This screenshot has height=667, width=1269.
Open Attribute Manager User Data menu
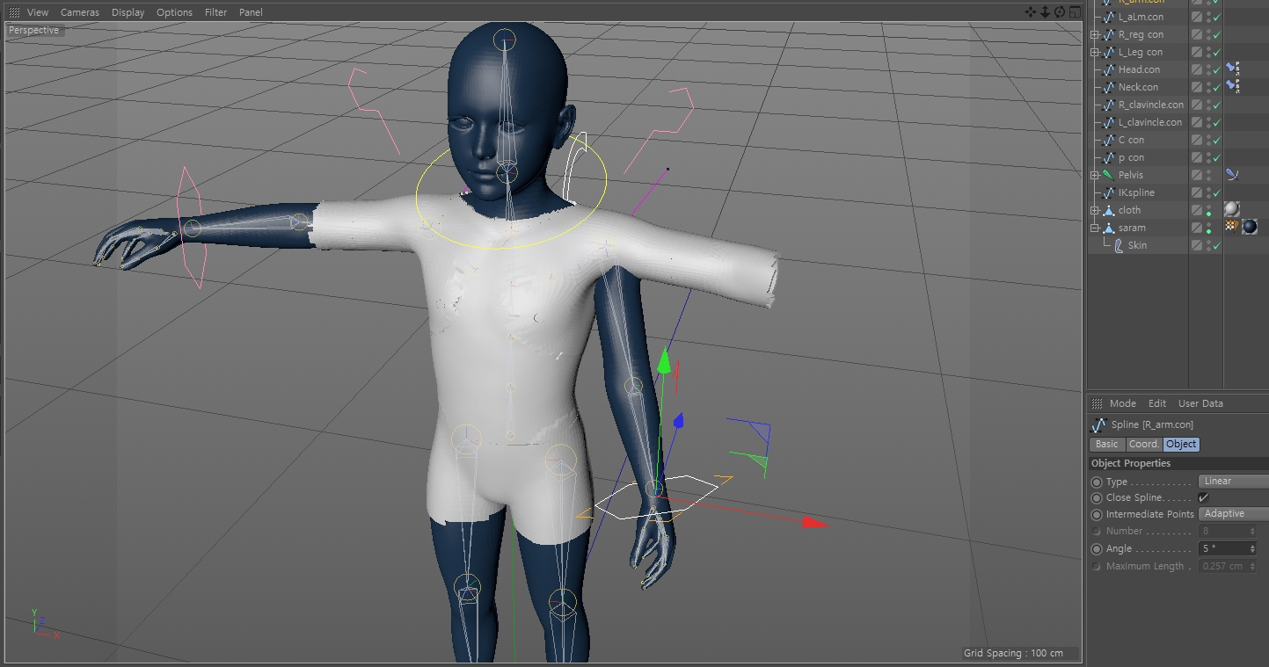click(x=1200, y=403)
